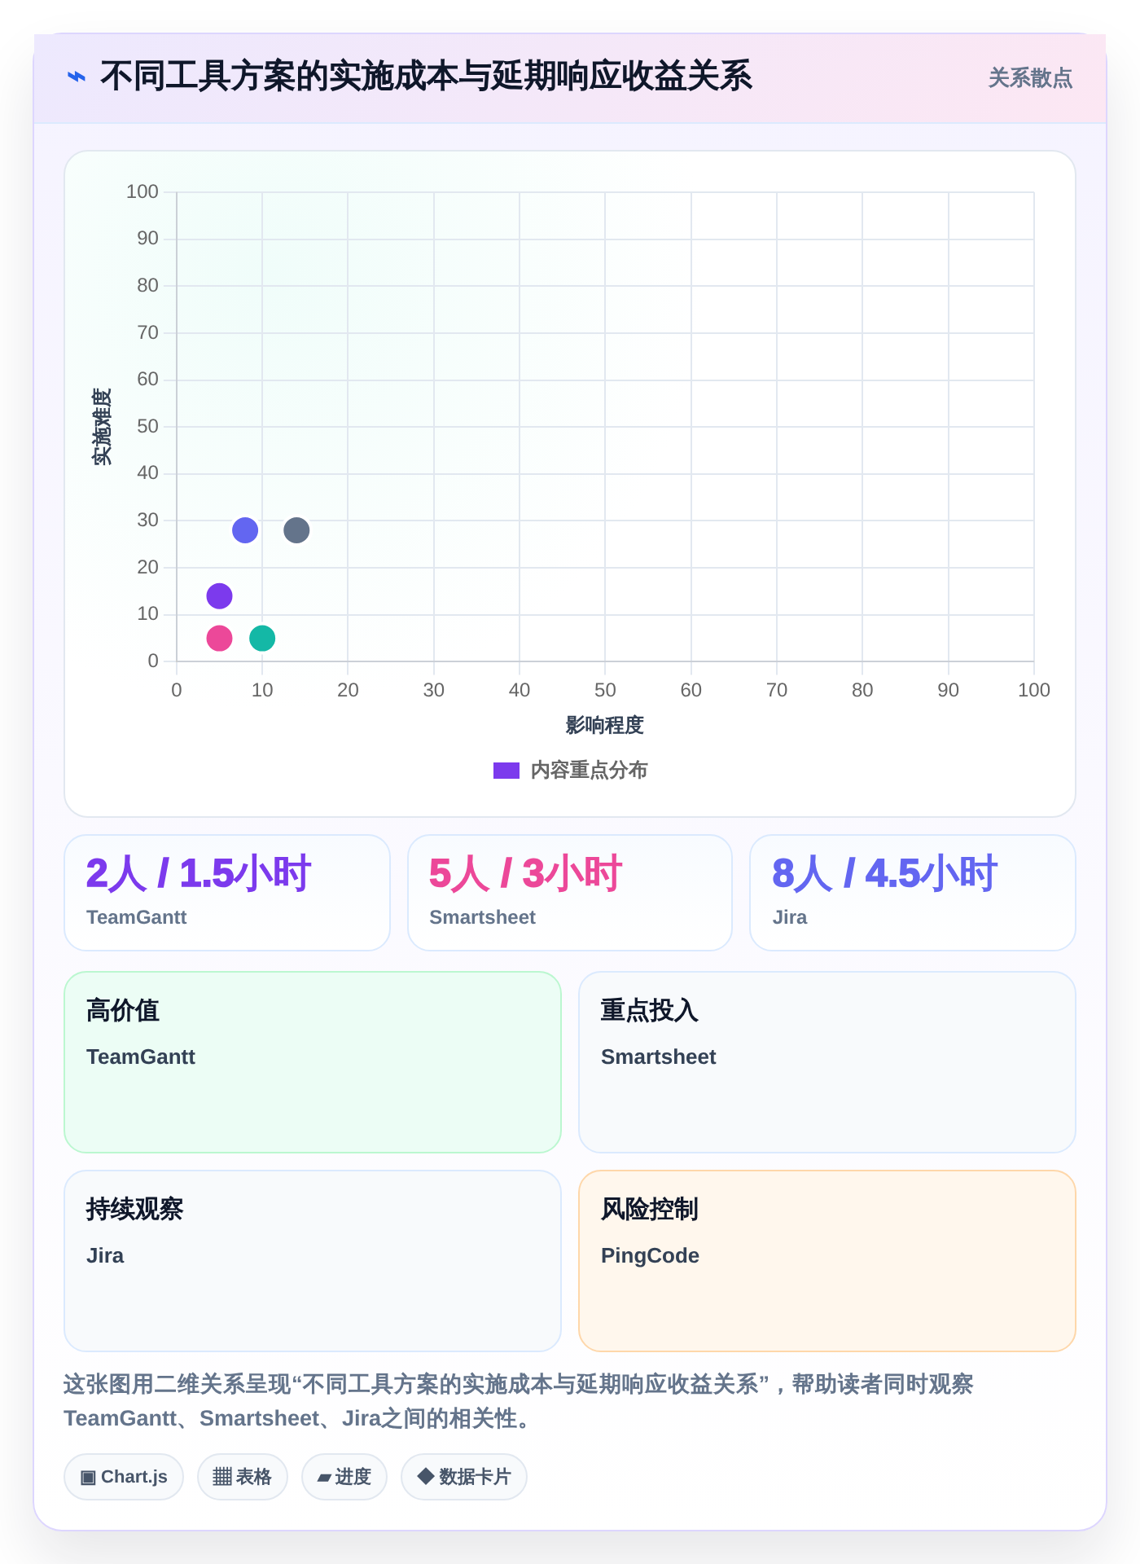
Task: Click the 进度 tag chip
Action: pyautogui.click(x=344, y=1477)
